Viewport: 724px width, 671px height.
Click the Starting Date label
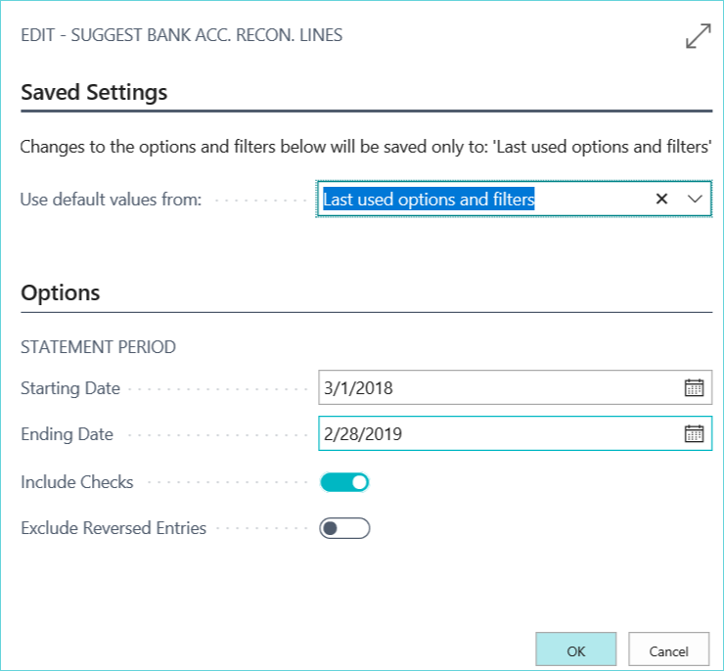click(x=70, y=388)
